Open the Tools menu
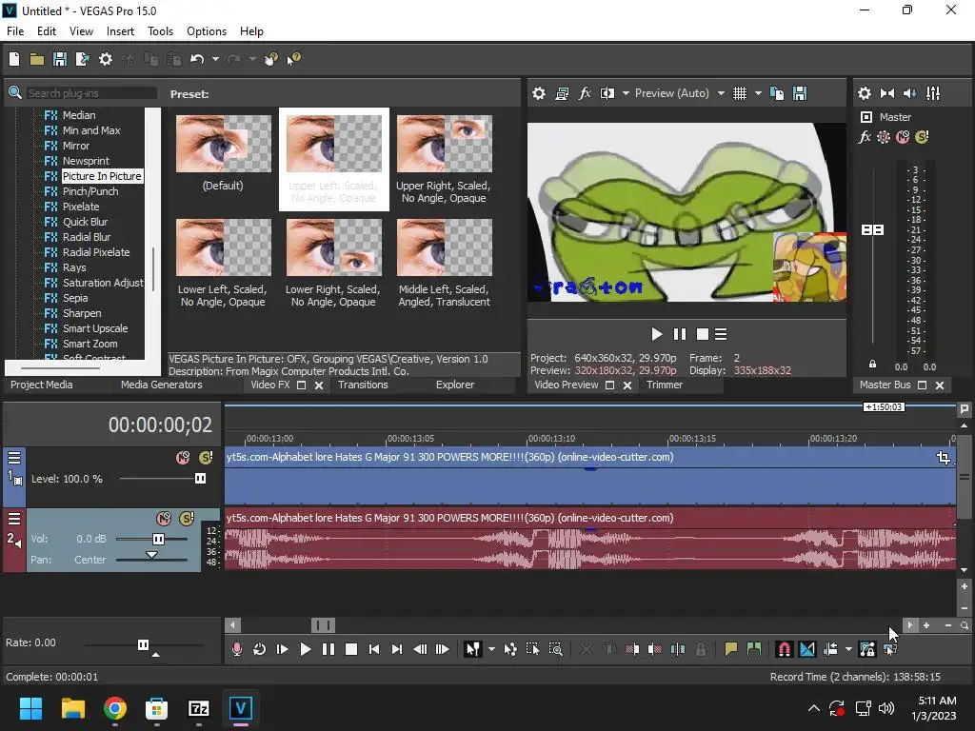 (160, 31)
